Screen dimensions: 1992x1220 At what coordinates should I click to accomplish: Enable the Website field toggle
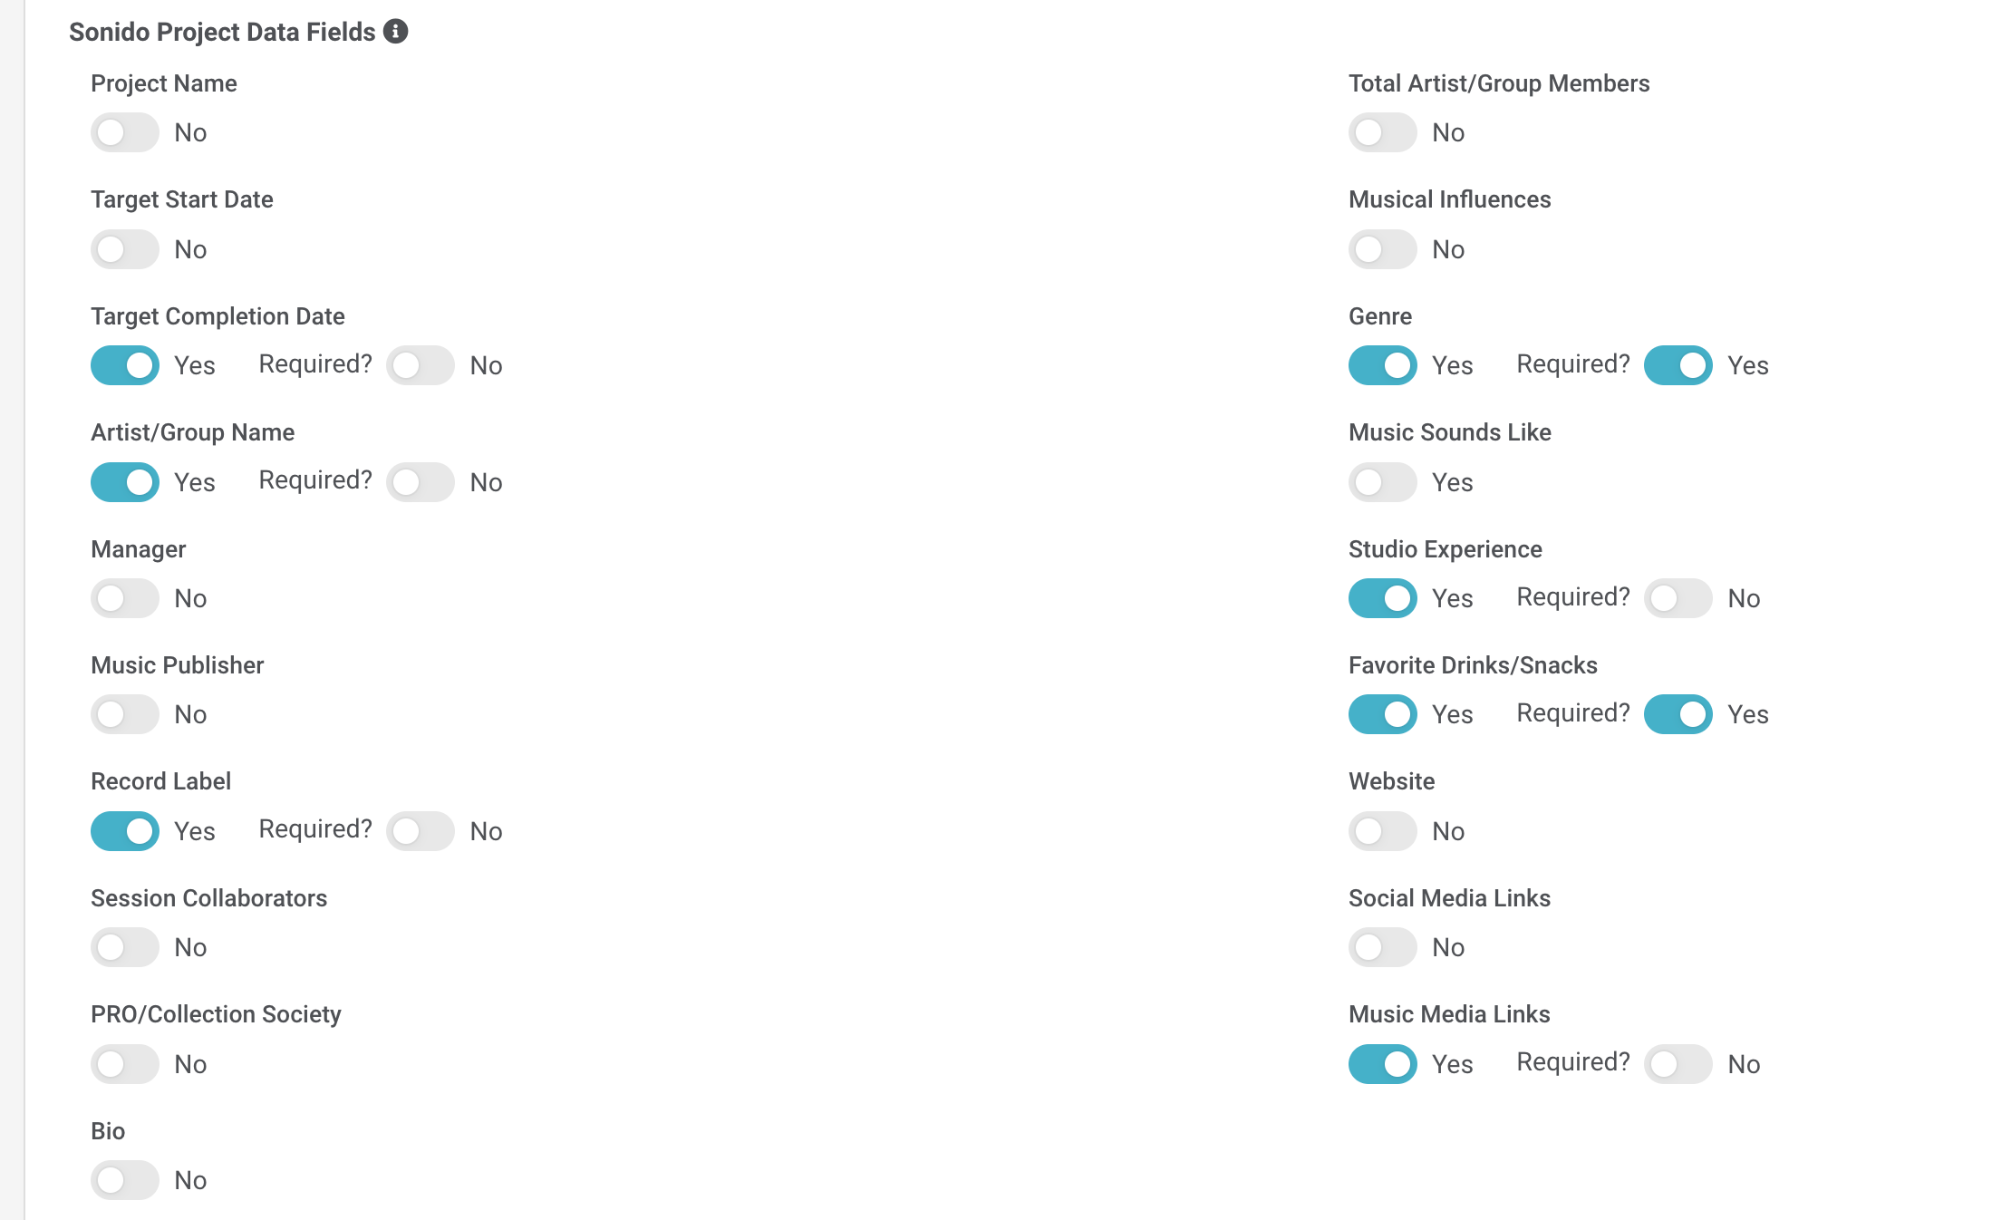click(1383, 831)
